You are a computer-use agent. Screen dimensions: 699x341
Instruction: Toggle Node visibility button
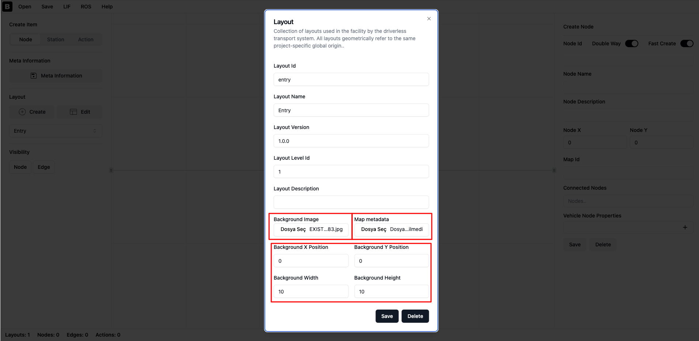[x=20, y=167]
